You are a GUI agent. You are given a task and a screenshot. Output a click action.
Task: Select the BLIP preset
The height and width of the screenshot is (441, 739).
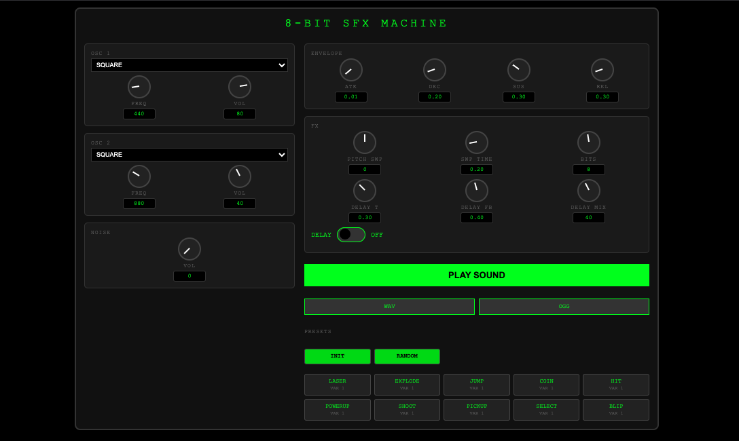tap(616, 410)
